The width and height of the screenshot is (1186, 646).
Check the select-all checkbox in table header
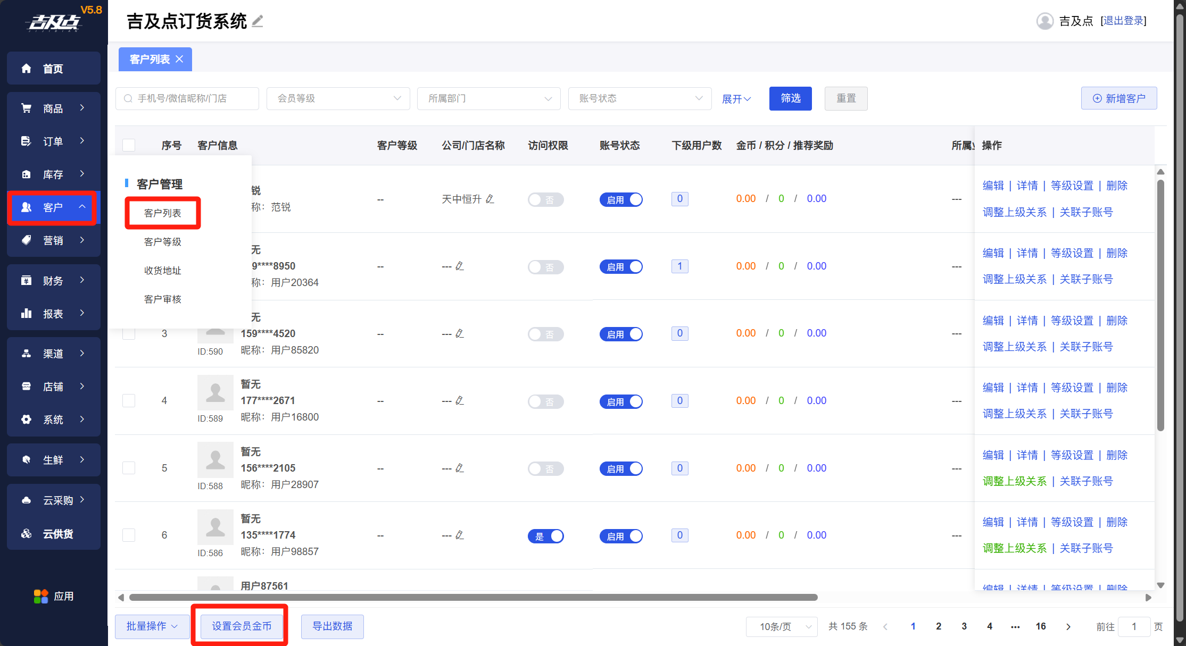[129, 145]
